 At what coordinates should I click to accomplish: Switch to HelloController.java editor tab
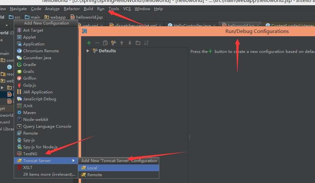click(192, 25)
